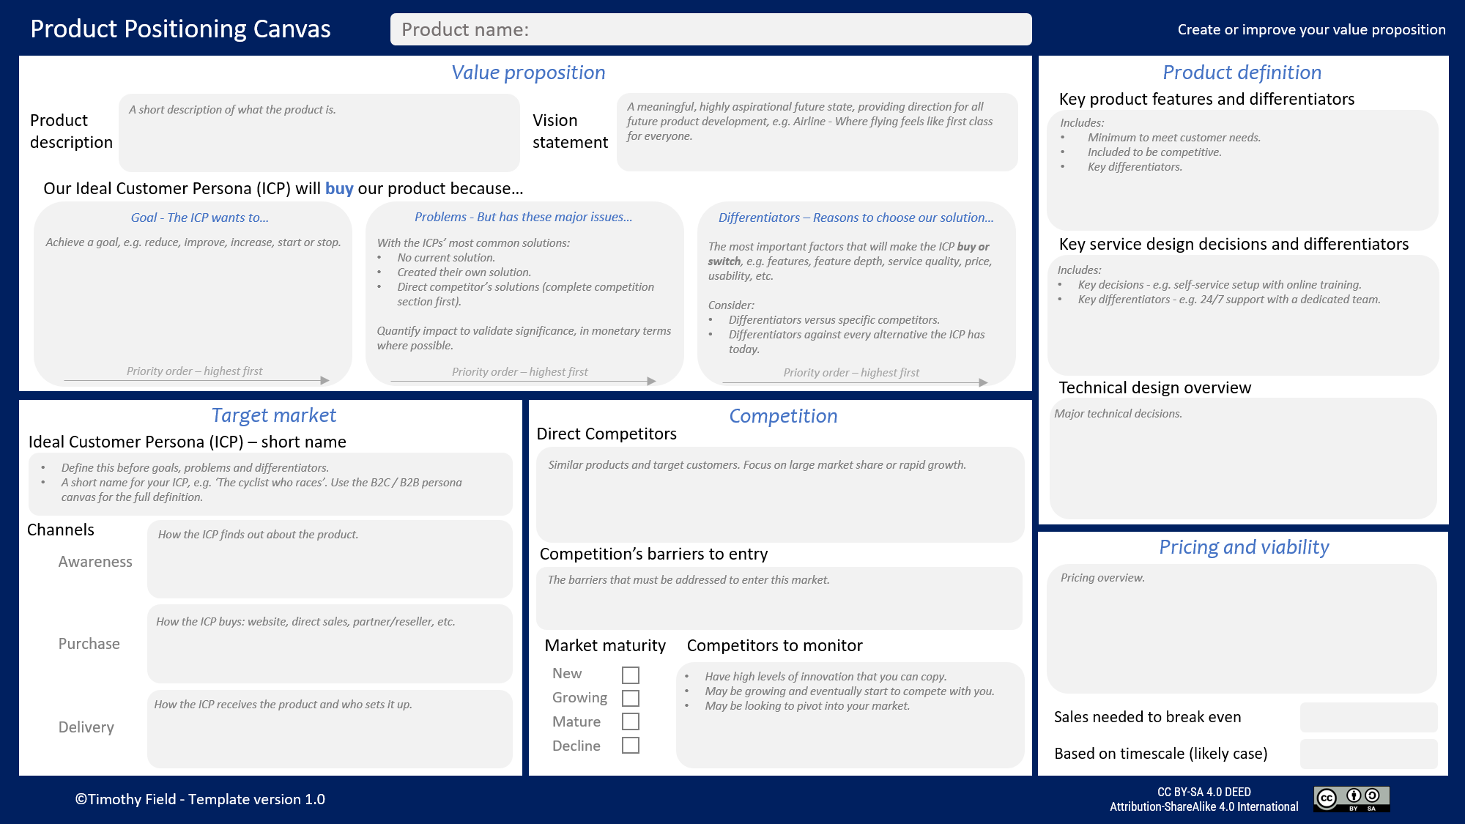The image size is (1465, 824).
Task: Click the Target market heading
Action: (x=274, y=415)
